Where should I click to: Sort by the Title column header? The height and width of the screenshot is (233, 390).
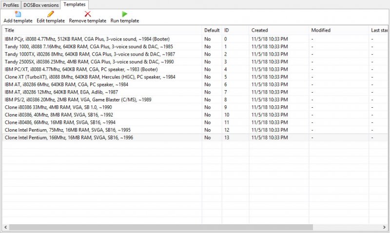tap(102, 30)
